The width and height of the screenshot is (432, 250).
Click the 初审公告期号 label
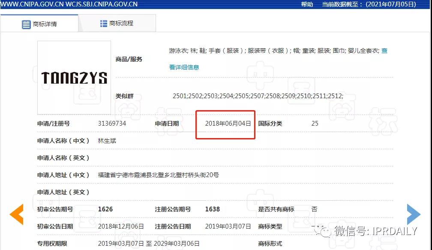pos(55,209)
